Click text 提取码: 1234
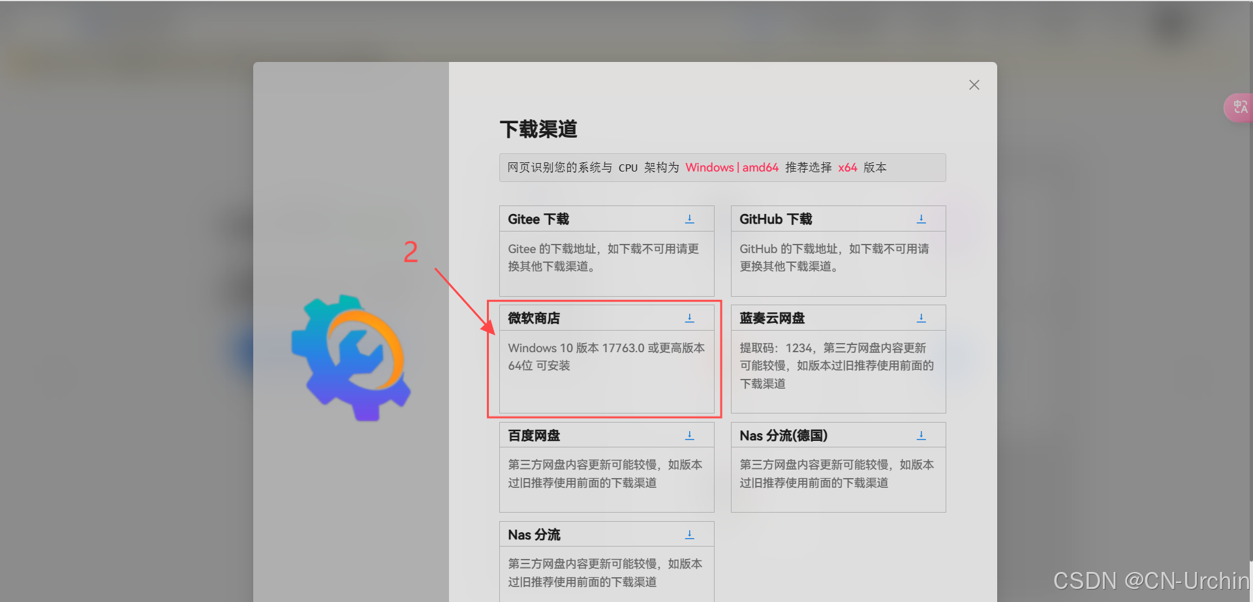 pos(776,348)
